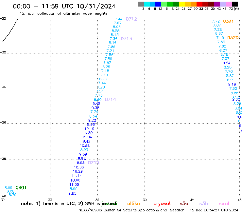Click the 9.19 wave height value

point(232,84)
